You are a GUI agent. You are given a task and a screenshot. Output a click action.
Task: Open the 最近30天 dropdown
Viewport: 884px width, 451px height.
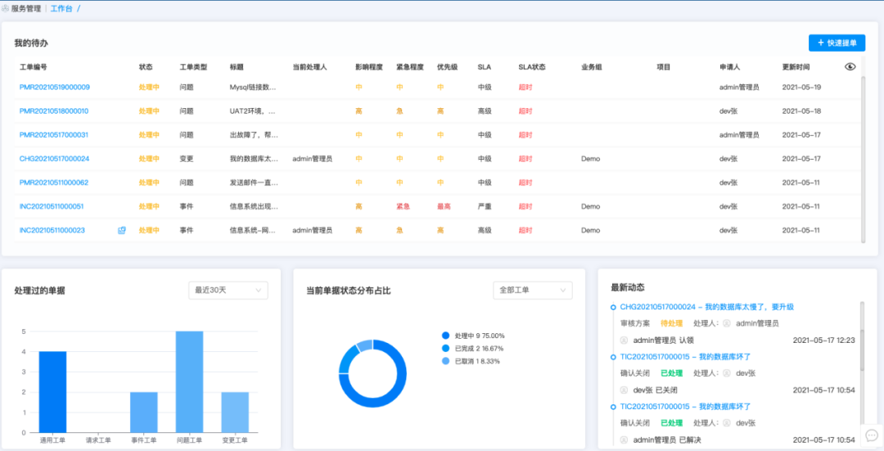(228, 291)
